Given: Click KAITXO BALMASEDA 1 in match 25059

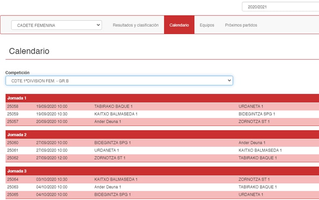Looking at the screenshot, I should click(x=116, y=114).
